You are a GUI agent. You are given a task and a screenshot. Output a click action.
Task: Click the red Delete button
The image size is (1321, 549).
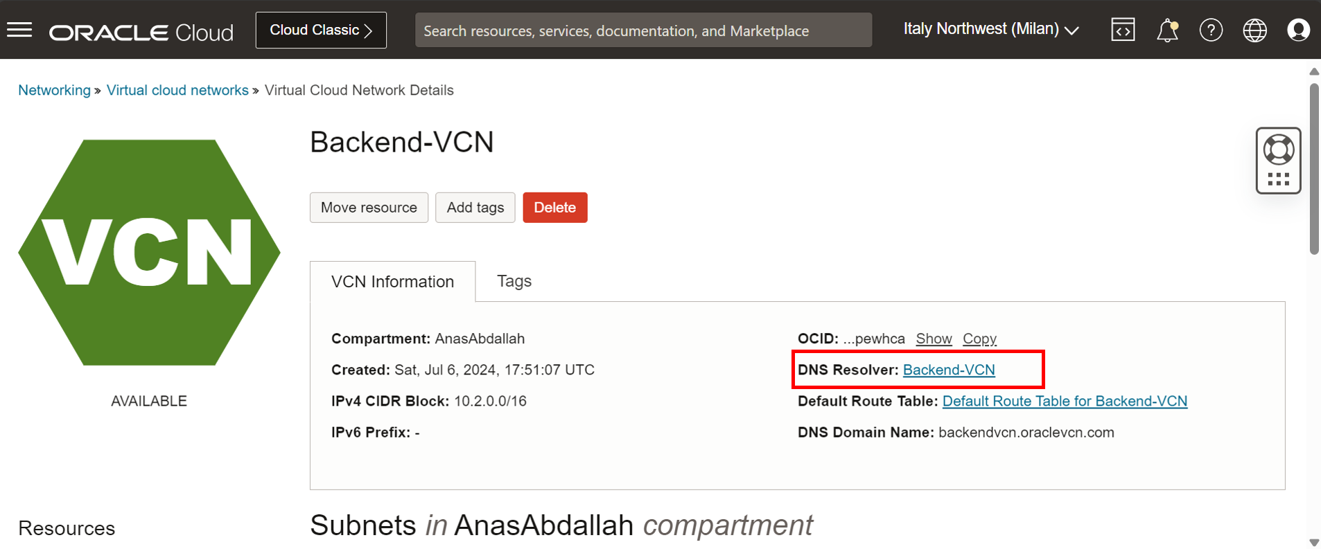tap(555, 208)
